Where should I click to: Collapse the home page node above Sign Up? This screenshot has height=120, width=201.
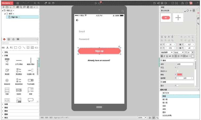point(5,14)
